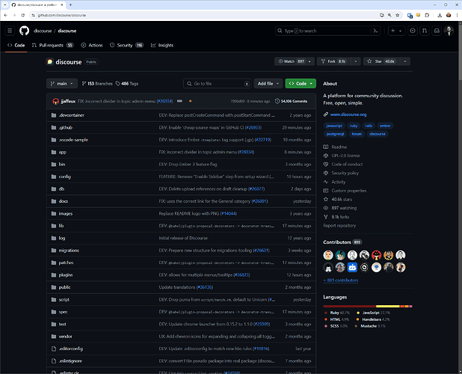
Task: Click the commit status dot beside jjaffeux commit
Action: coord(191,101)
